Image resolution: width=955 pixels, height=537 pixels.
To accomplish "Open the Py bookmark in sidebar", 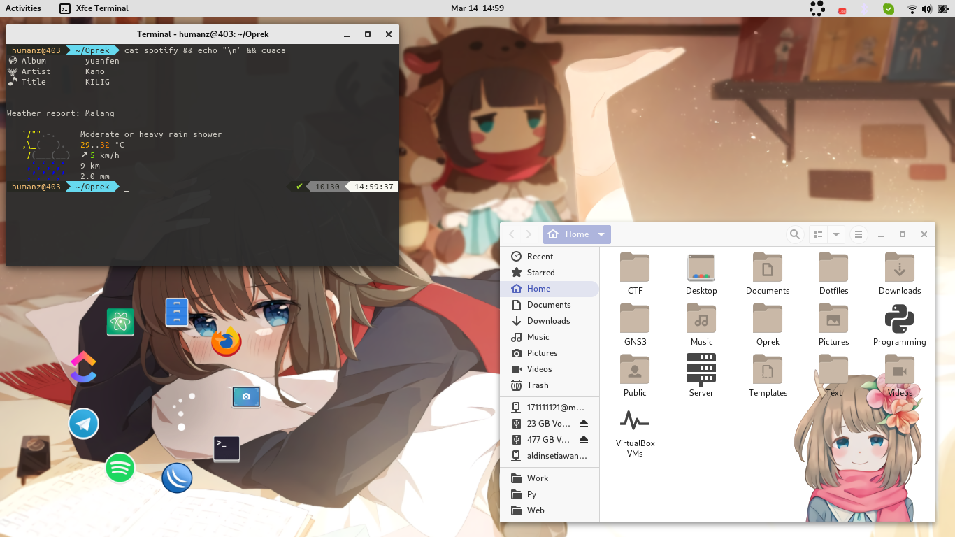I will coord(550,494).
